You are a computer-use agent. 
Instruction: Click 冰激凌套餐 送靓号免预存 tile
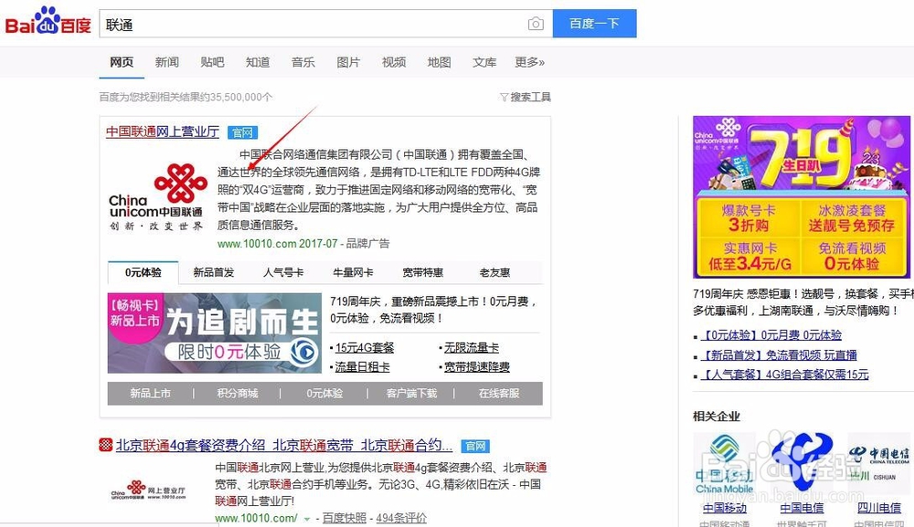852,217
